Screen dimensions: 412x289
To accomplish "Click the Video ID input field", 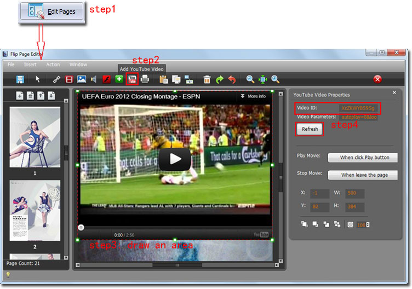I will pos(358,108).
